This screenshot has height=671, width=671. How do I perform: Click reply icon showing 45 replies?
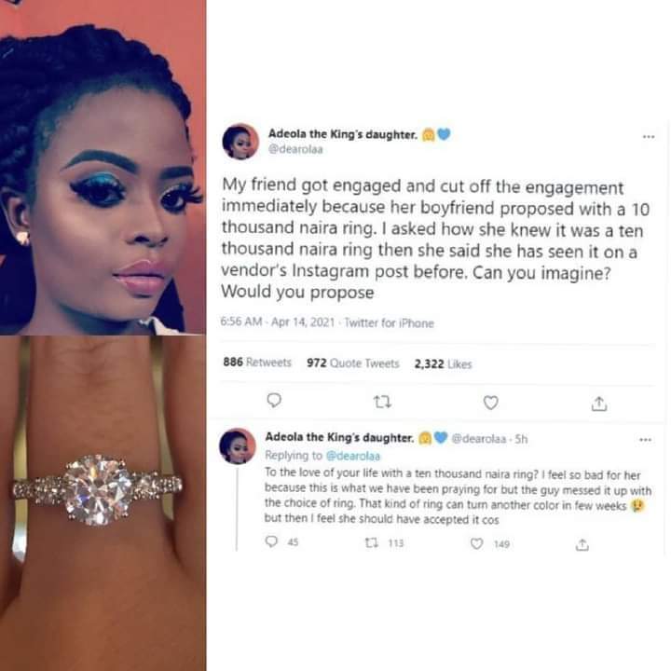(x=271, y=541)
